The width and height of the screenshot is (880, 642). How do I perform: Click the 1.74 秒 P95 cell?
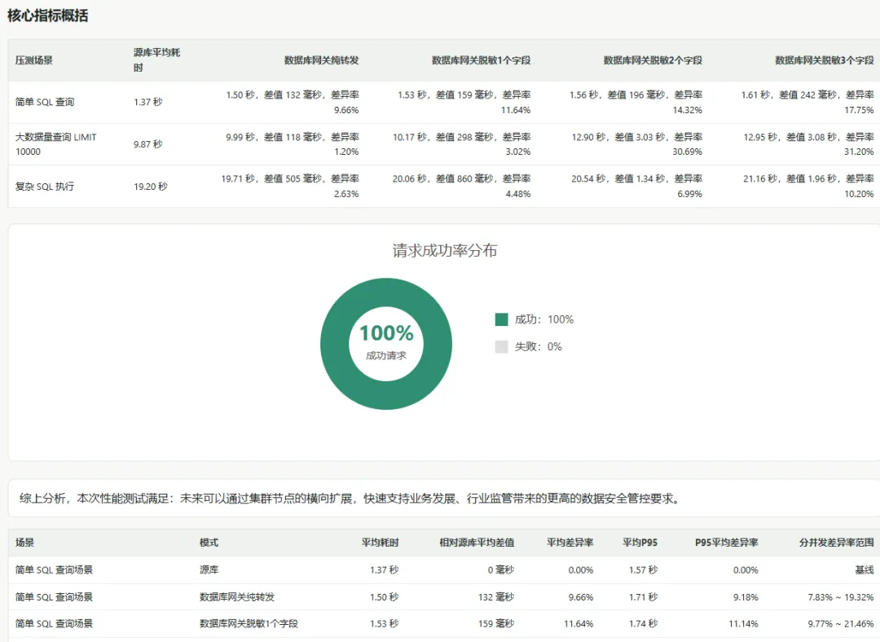(x=643, y=623)
